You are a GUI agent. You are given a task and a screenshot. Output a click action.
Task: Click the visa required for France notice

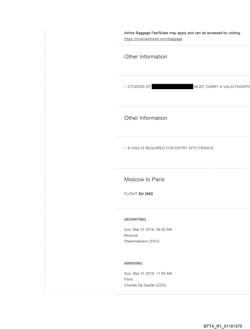tap(169, 148)
